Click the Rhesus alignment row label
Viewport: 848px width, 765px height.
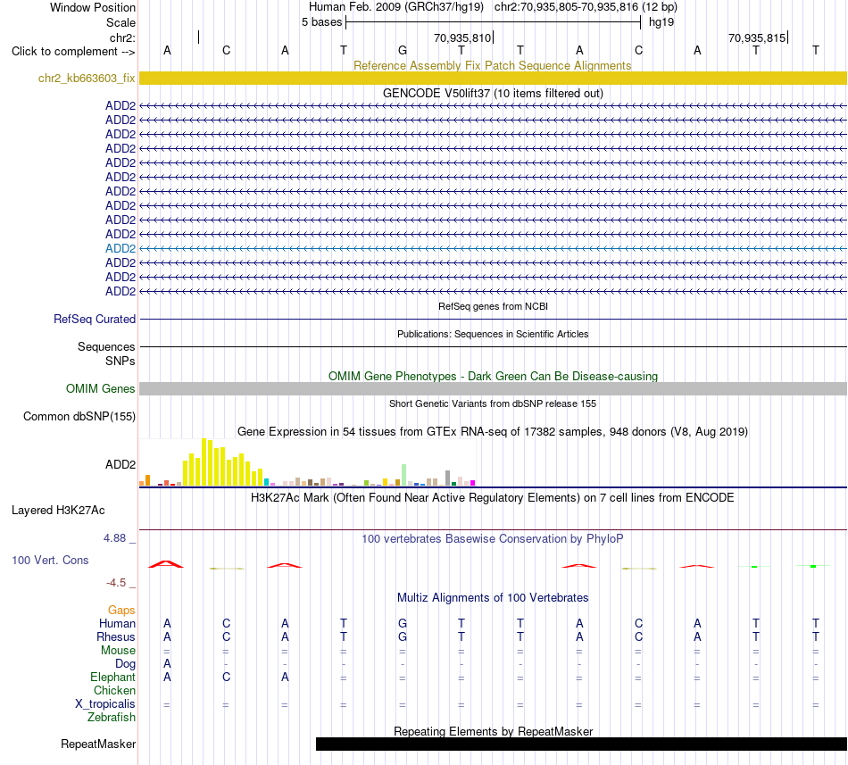(x=116, y=636)
